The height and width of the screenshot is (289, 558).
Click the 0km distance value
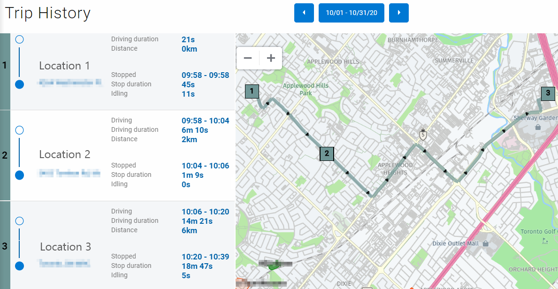click(189, 49)
